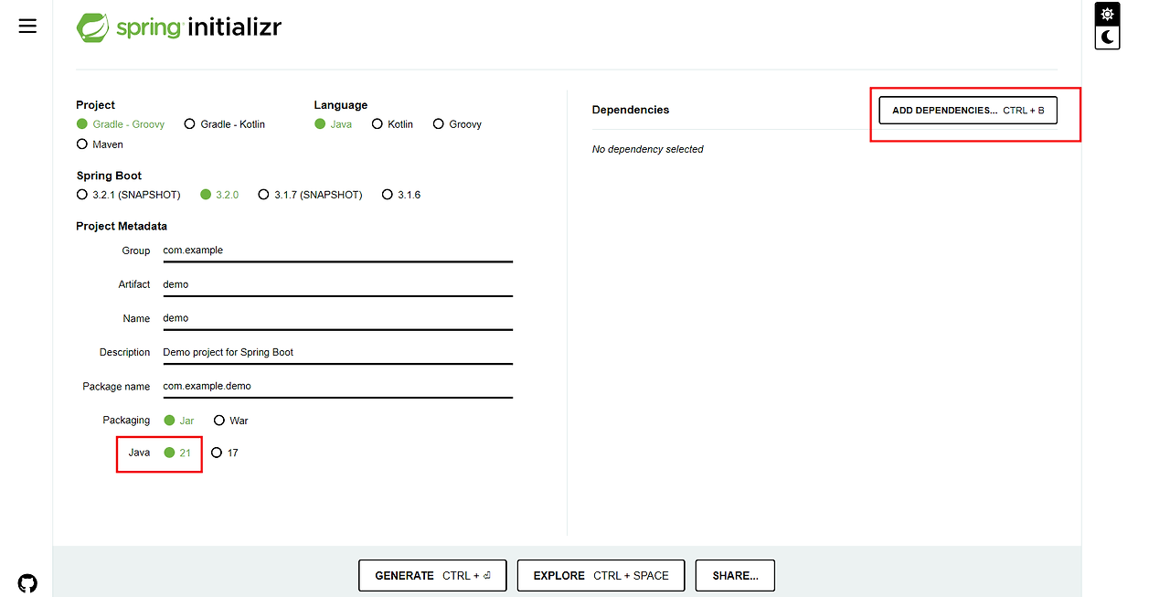Select Java version 17
Screen dimensions: 1170x597
225,453
